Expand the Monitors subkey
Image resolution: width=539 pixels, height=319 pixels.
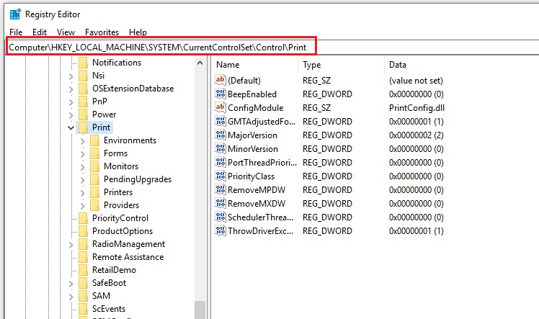coord(82,167)
